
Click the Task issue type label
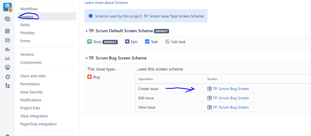pos(155,42)
